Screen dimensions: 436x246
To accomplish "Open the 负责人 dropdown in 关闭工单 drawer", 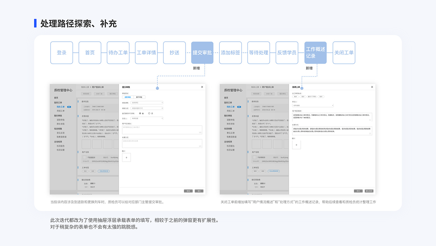I will (x=312, y=105).
